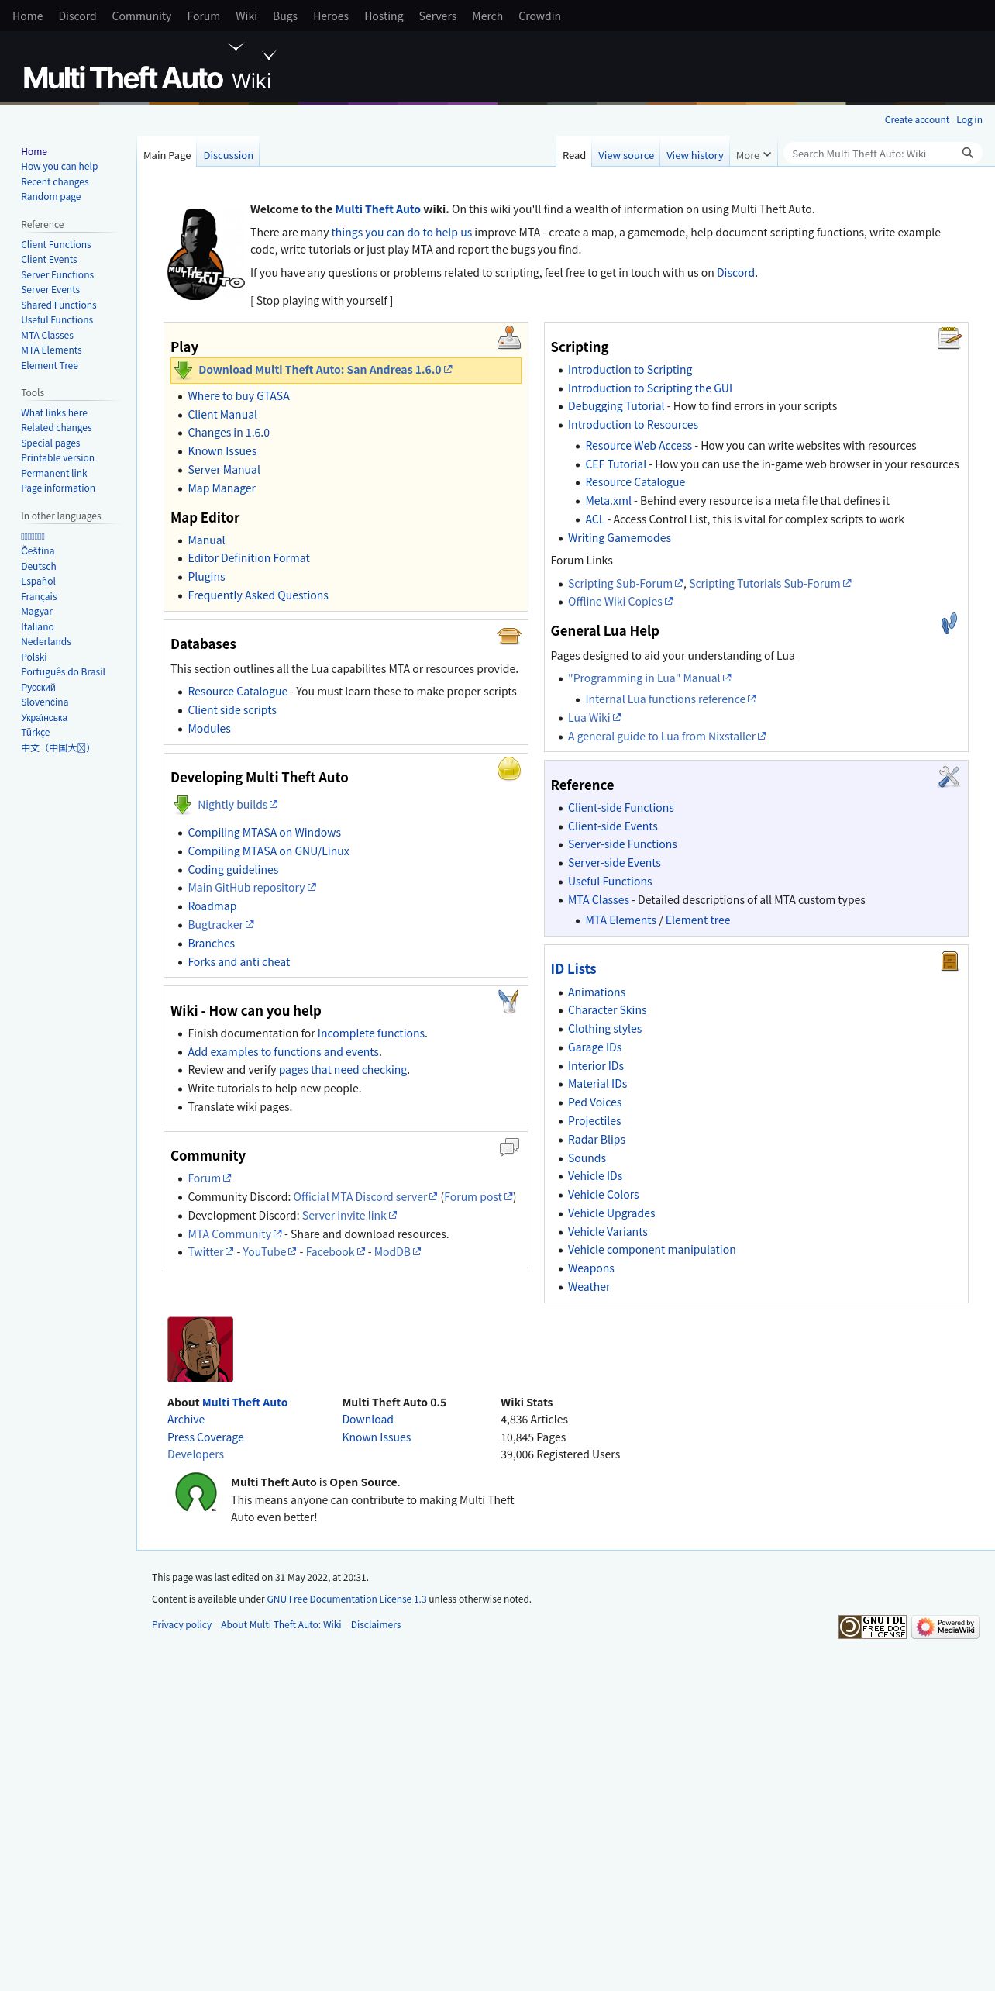
Task: Click the search magnifier icon
Action: (967, 154)
